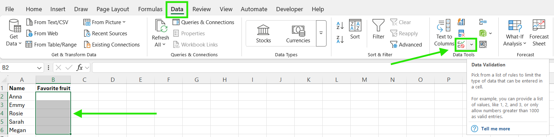This screenshot has width=554, height=137.
Task: Select cell containing Anna
Action: click(22, 96)
